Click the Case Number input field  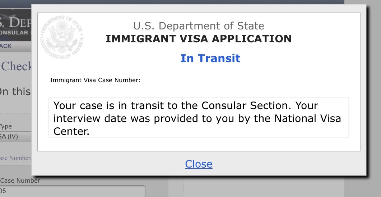(73, 191)
